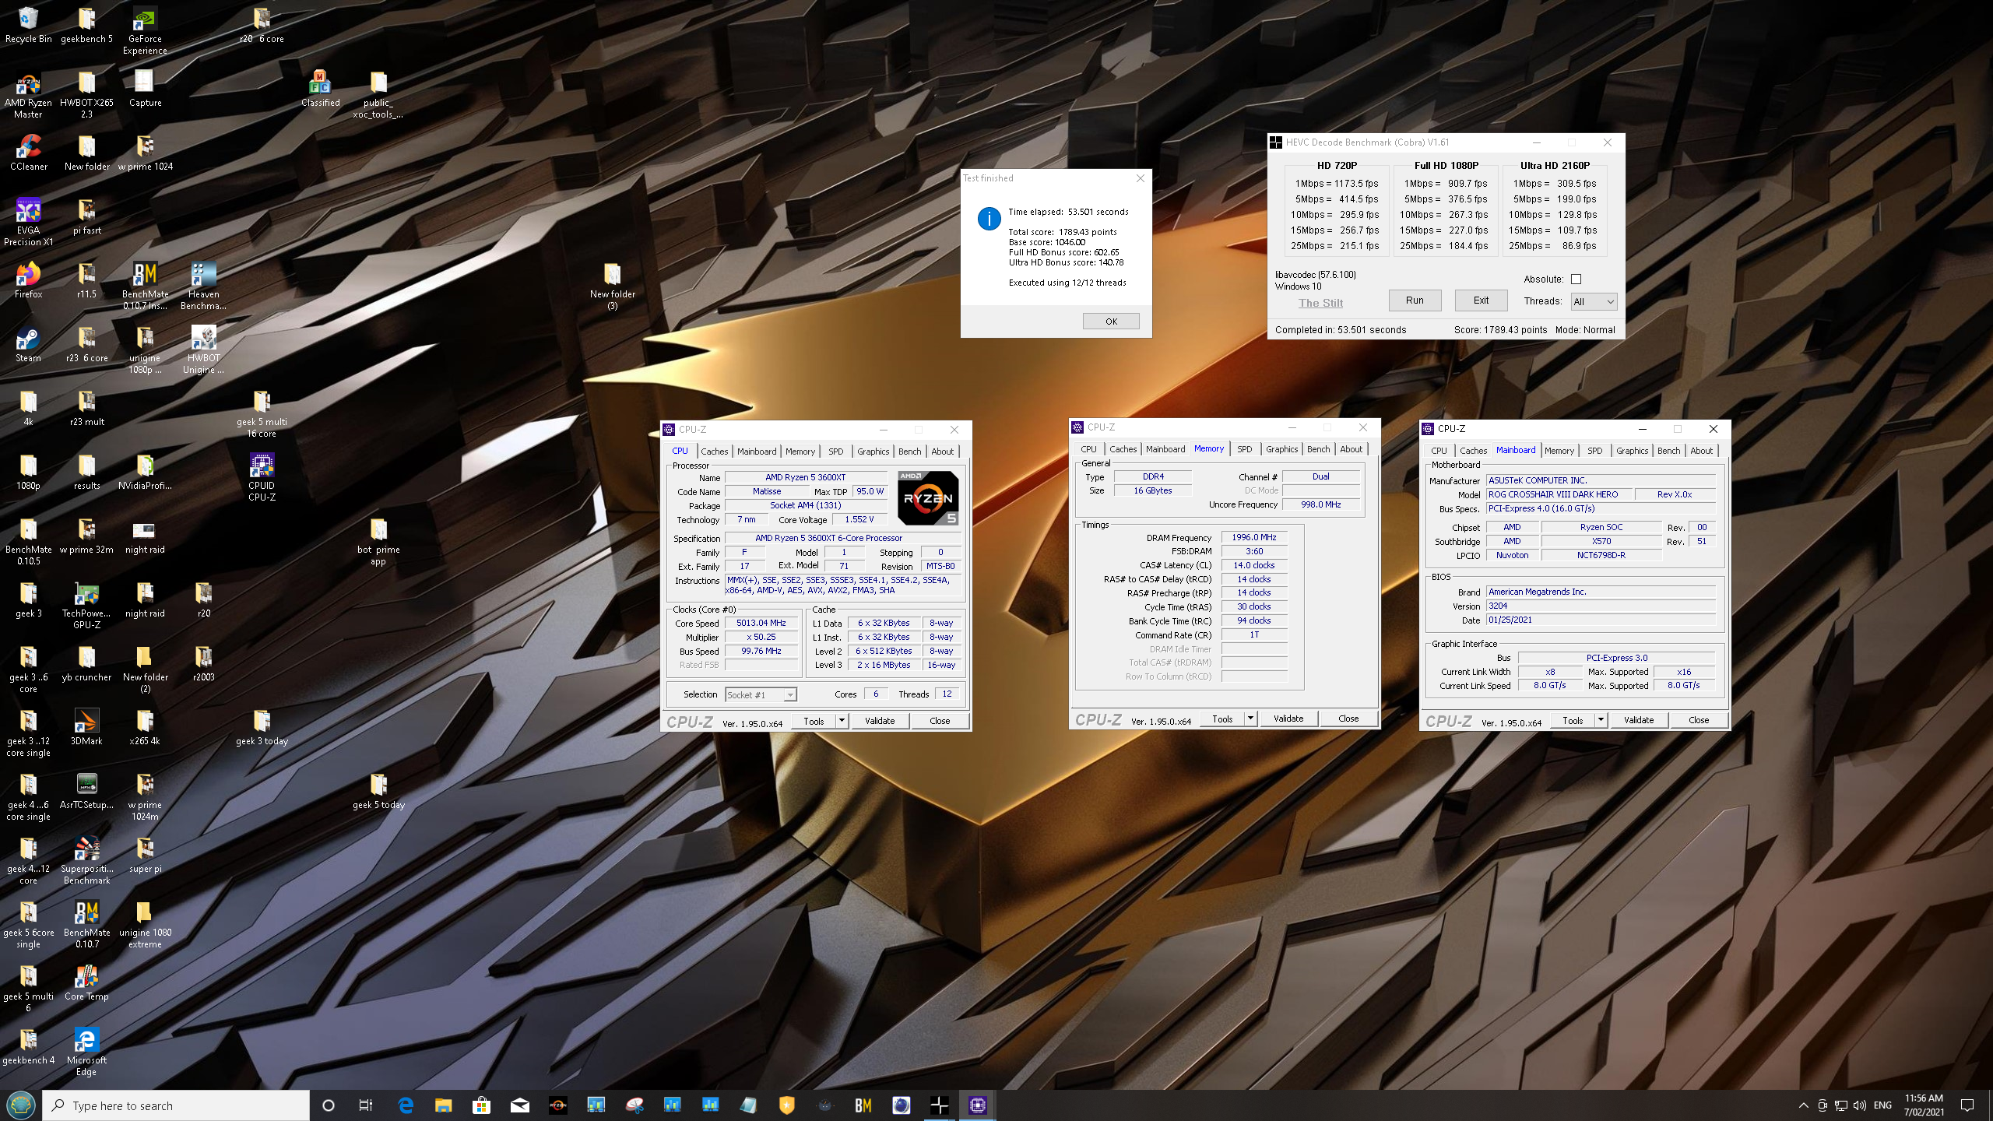Open the notification center on the taskbar
The width and height of the screenshot is (1993, 1121).
(1967, 1105)
